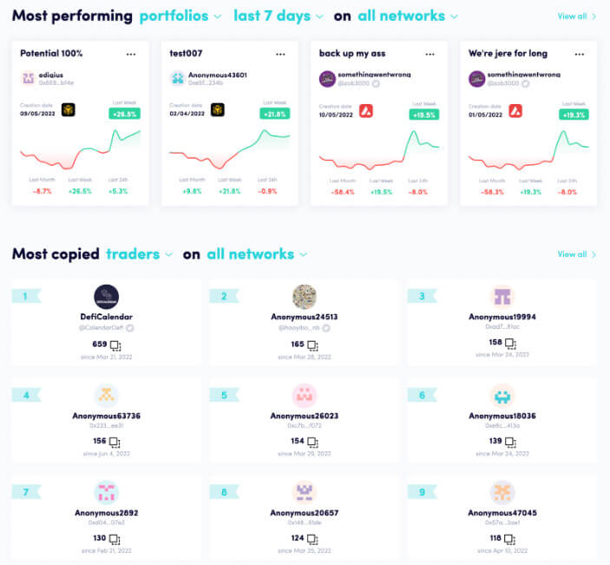Click the copy icon beside Anonymous24513's 165 count
Image resolution: width=610 pixels, height=565 pixels.
point(314,345)
